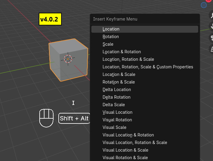Select Visual Rotation menu entry
The width and height of the screenshot is (213, 161).
click(145, 120)
